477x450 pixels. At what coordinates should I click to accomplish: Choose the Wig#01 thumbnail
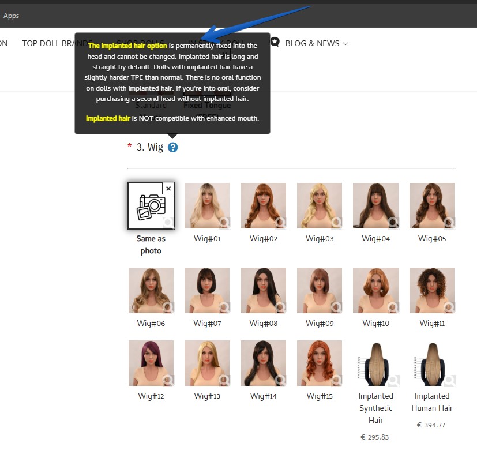(207, 206)
